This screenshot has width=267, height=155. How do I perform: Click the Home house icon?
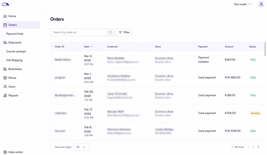[x=5, y=16]
